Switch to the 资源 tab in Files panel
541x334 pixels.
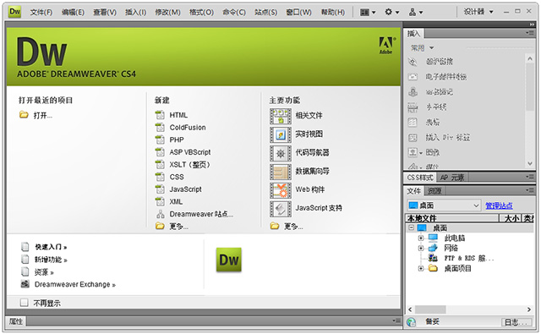(434, 191)
